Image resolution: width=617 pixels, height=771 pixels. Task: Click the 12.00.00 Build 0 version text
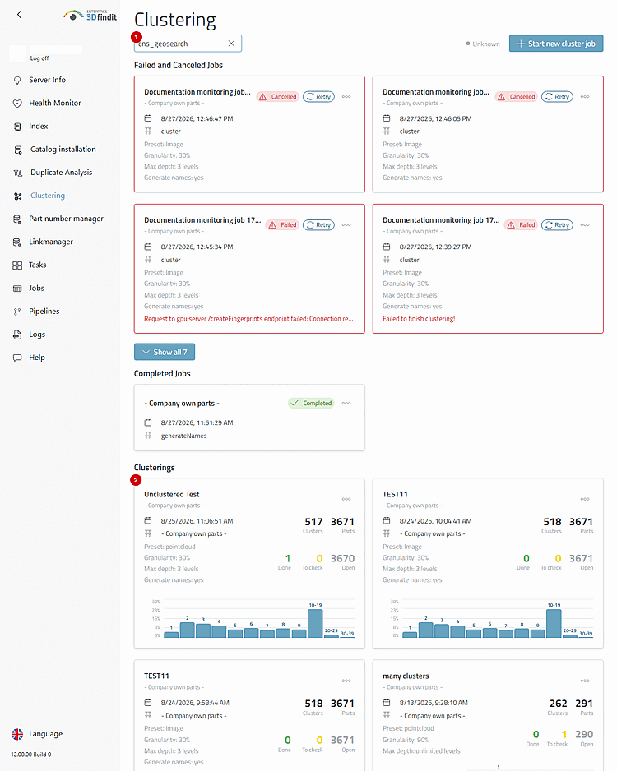pyautogui.click(x=31, y=755)
